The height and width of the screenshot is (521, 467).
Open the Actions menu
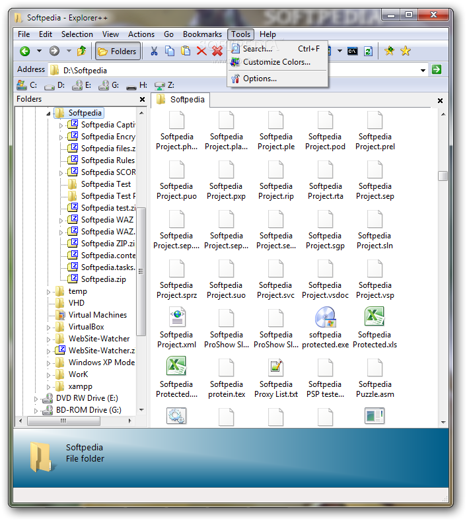[141, 34]
